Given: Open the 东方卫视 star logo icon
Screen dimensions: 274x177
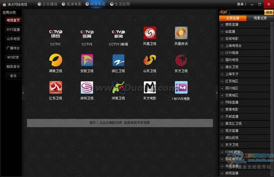Looking at the screenshot, I should click(181, 60).
